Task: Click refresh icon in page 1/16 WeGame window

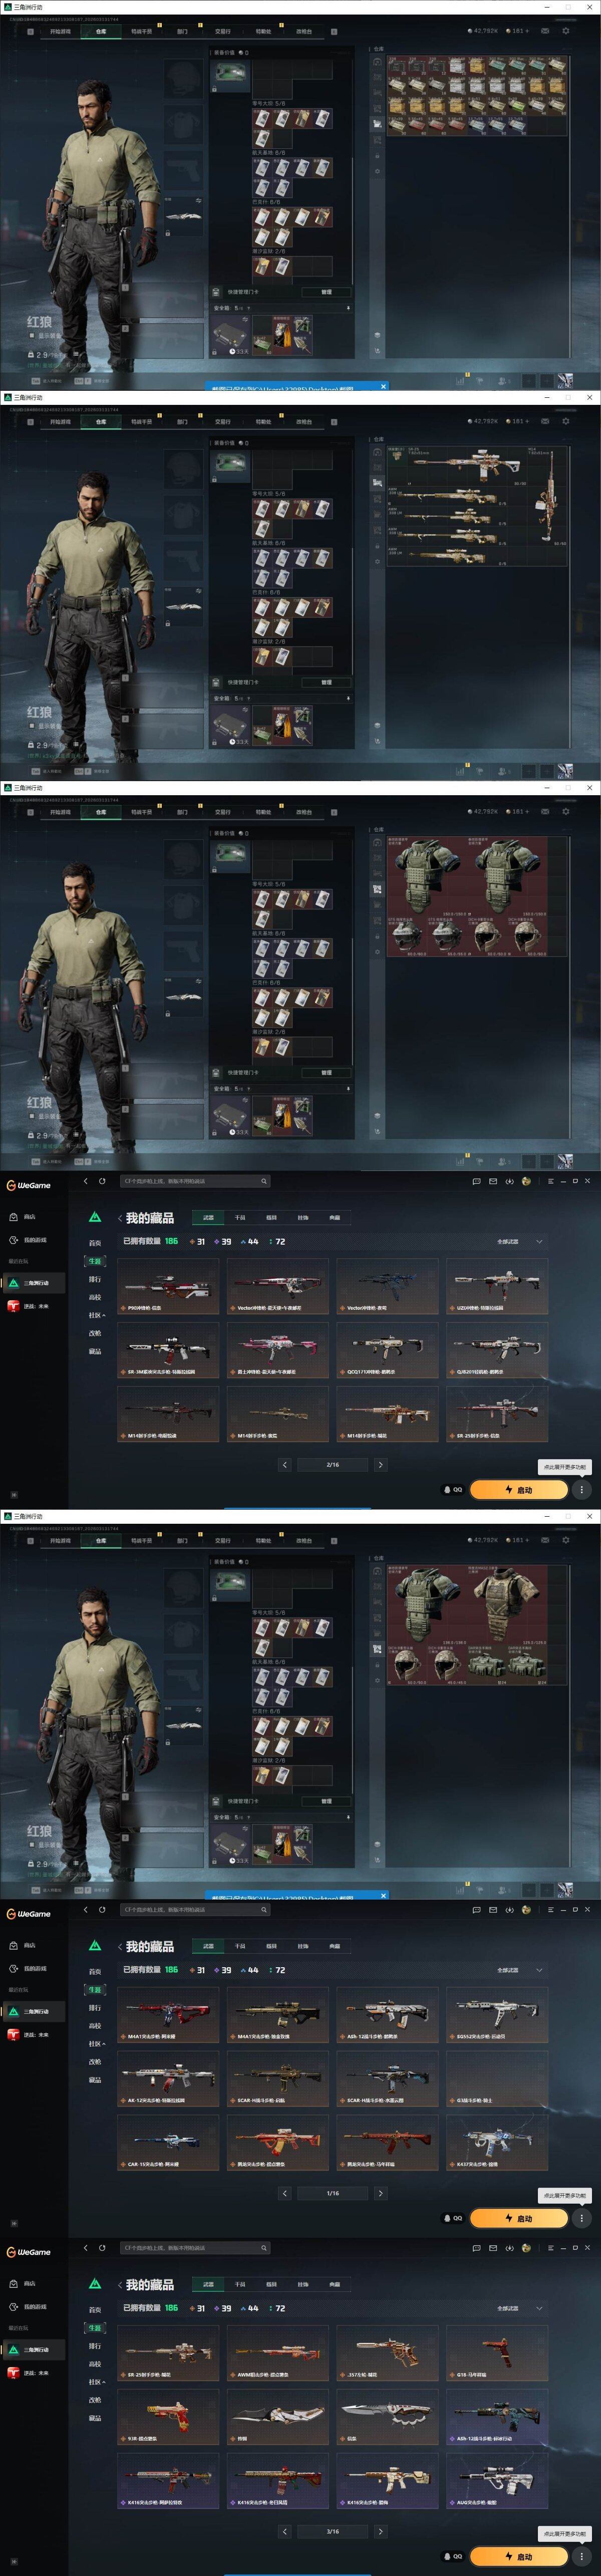Action: click(102, 1910)
